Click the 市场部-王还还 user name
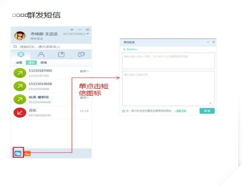Viewport: 242px width, 186px height. [x=44, y=34]
